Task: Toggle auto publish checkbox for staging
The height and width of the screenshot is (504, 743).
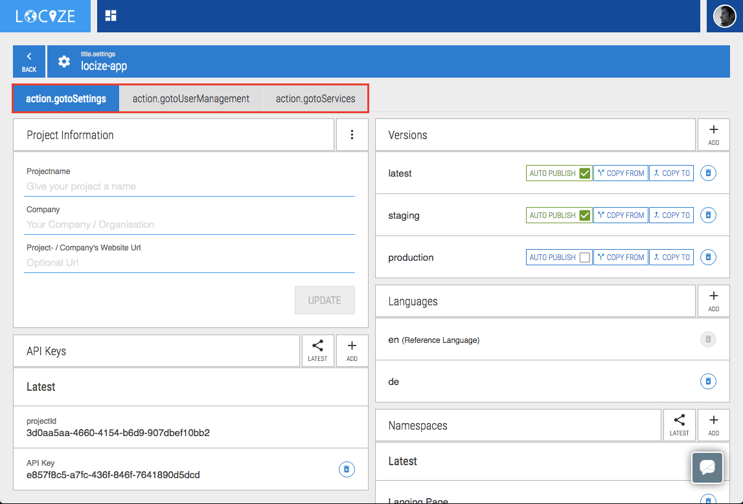Action: [x=585, y=215]
